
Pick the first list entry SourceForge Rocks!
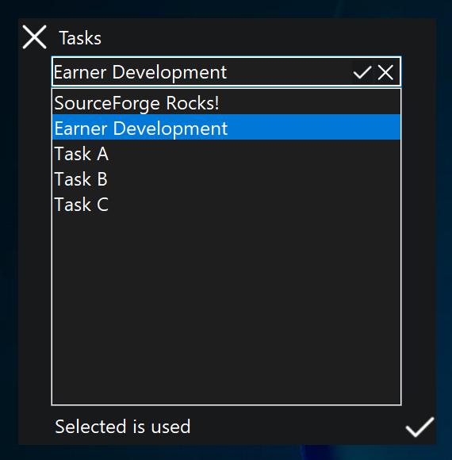coord(226,102)
